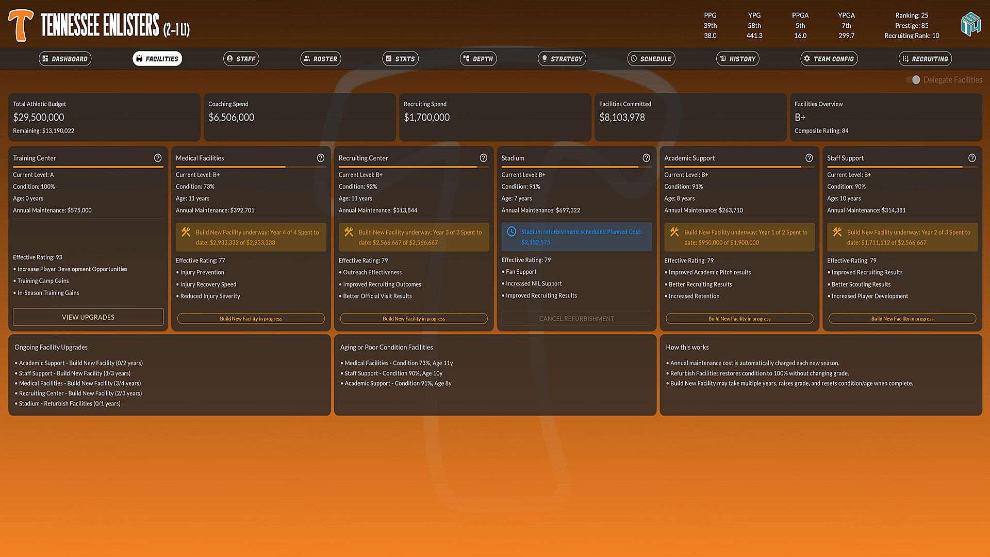
Task: Open the Team Config tab
Action: (829, 59)
